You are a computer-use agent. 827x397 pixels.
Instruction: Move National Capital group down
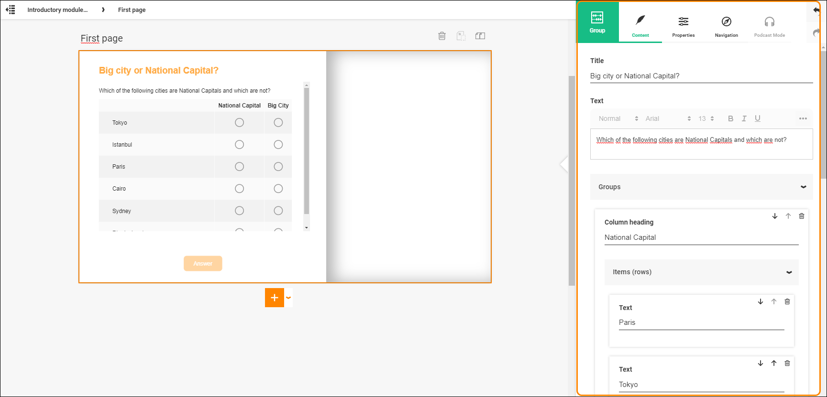pos(775,216)
